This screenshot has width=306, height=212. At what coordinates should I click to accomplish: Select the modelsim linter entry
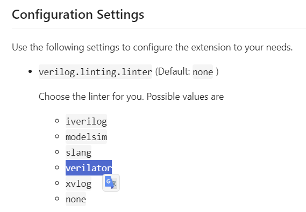86,137
